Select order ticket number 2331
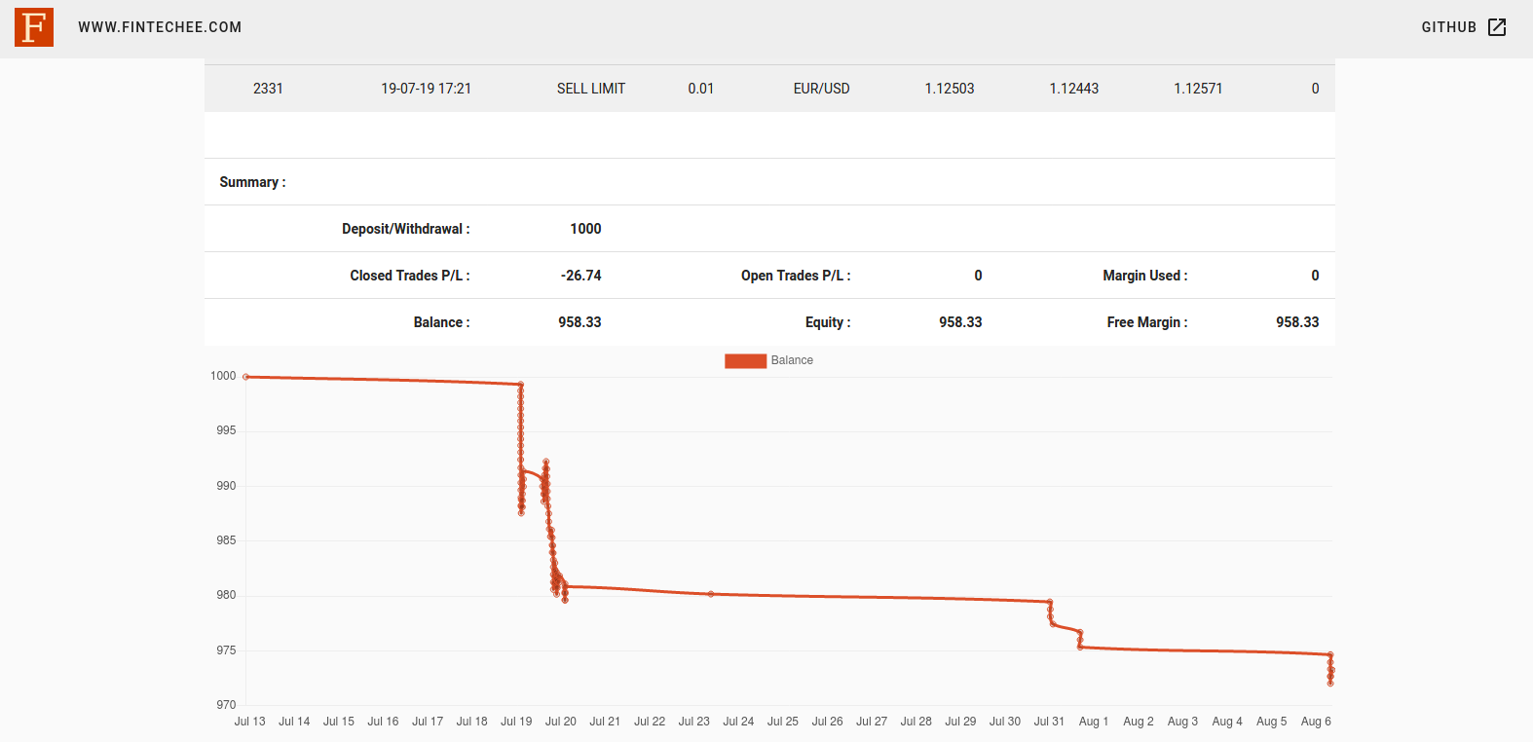Image resolution: width=1533 pixels, height=742 pixels. (x=268, y=89)
